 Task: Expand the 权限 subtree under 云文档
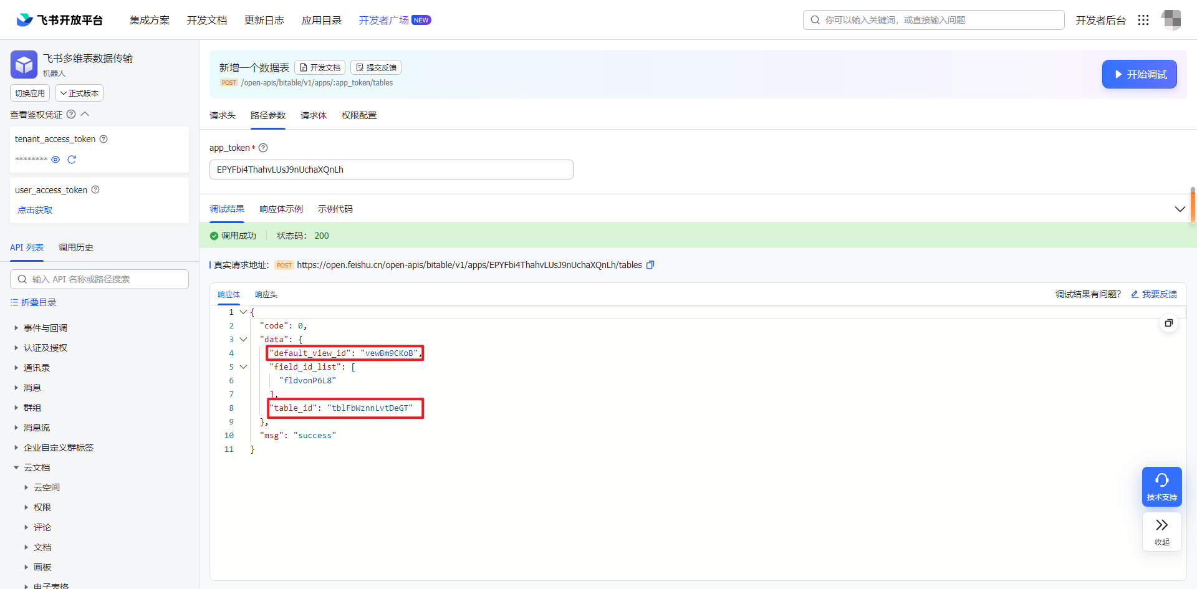click(26, 507)
